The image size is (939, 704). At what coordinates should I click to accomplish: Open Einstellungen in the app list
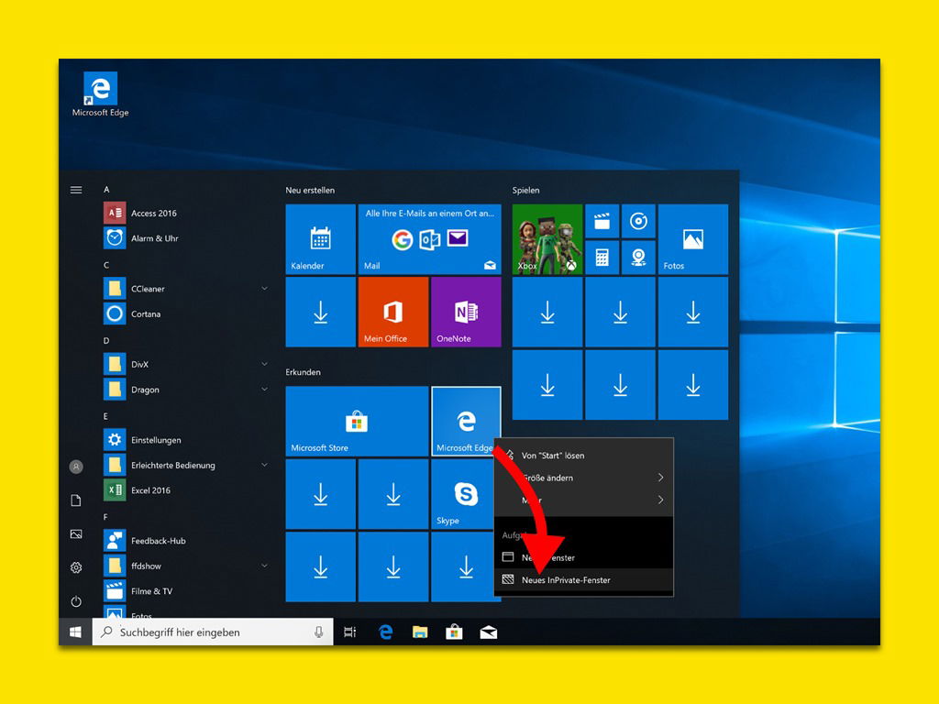[x=185, y=440]
